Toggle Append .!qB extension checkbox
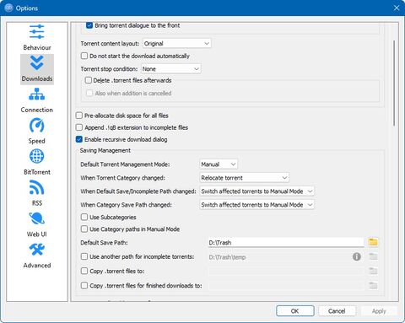405x323 pixels. [79, 127]
